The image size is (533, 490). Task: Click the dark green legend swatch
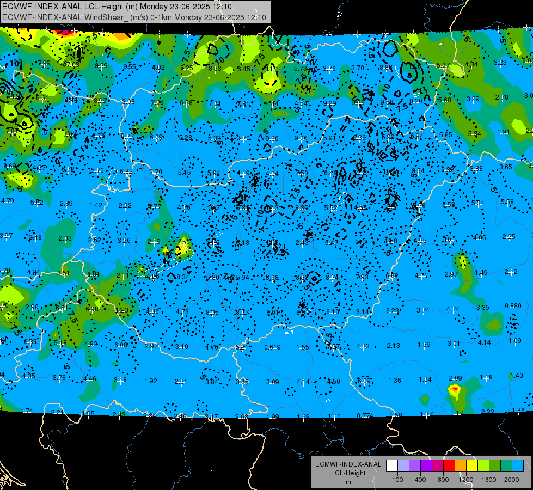tap(494, 465)
